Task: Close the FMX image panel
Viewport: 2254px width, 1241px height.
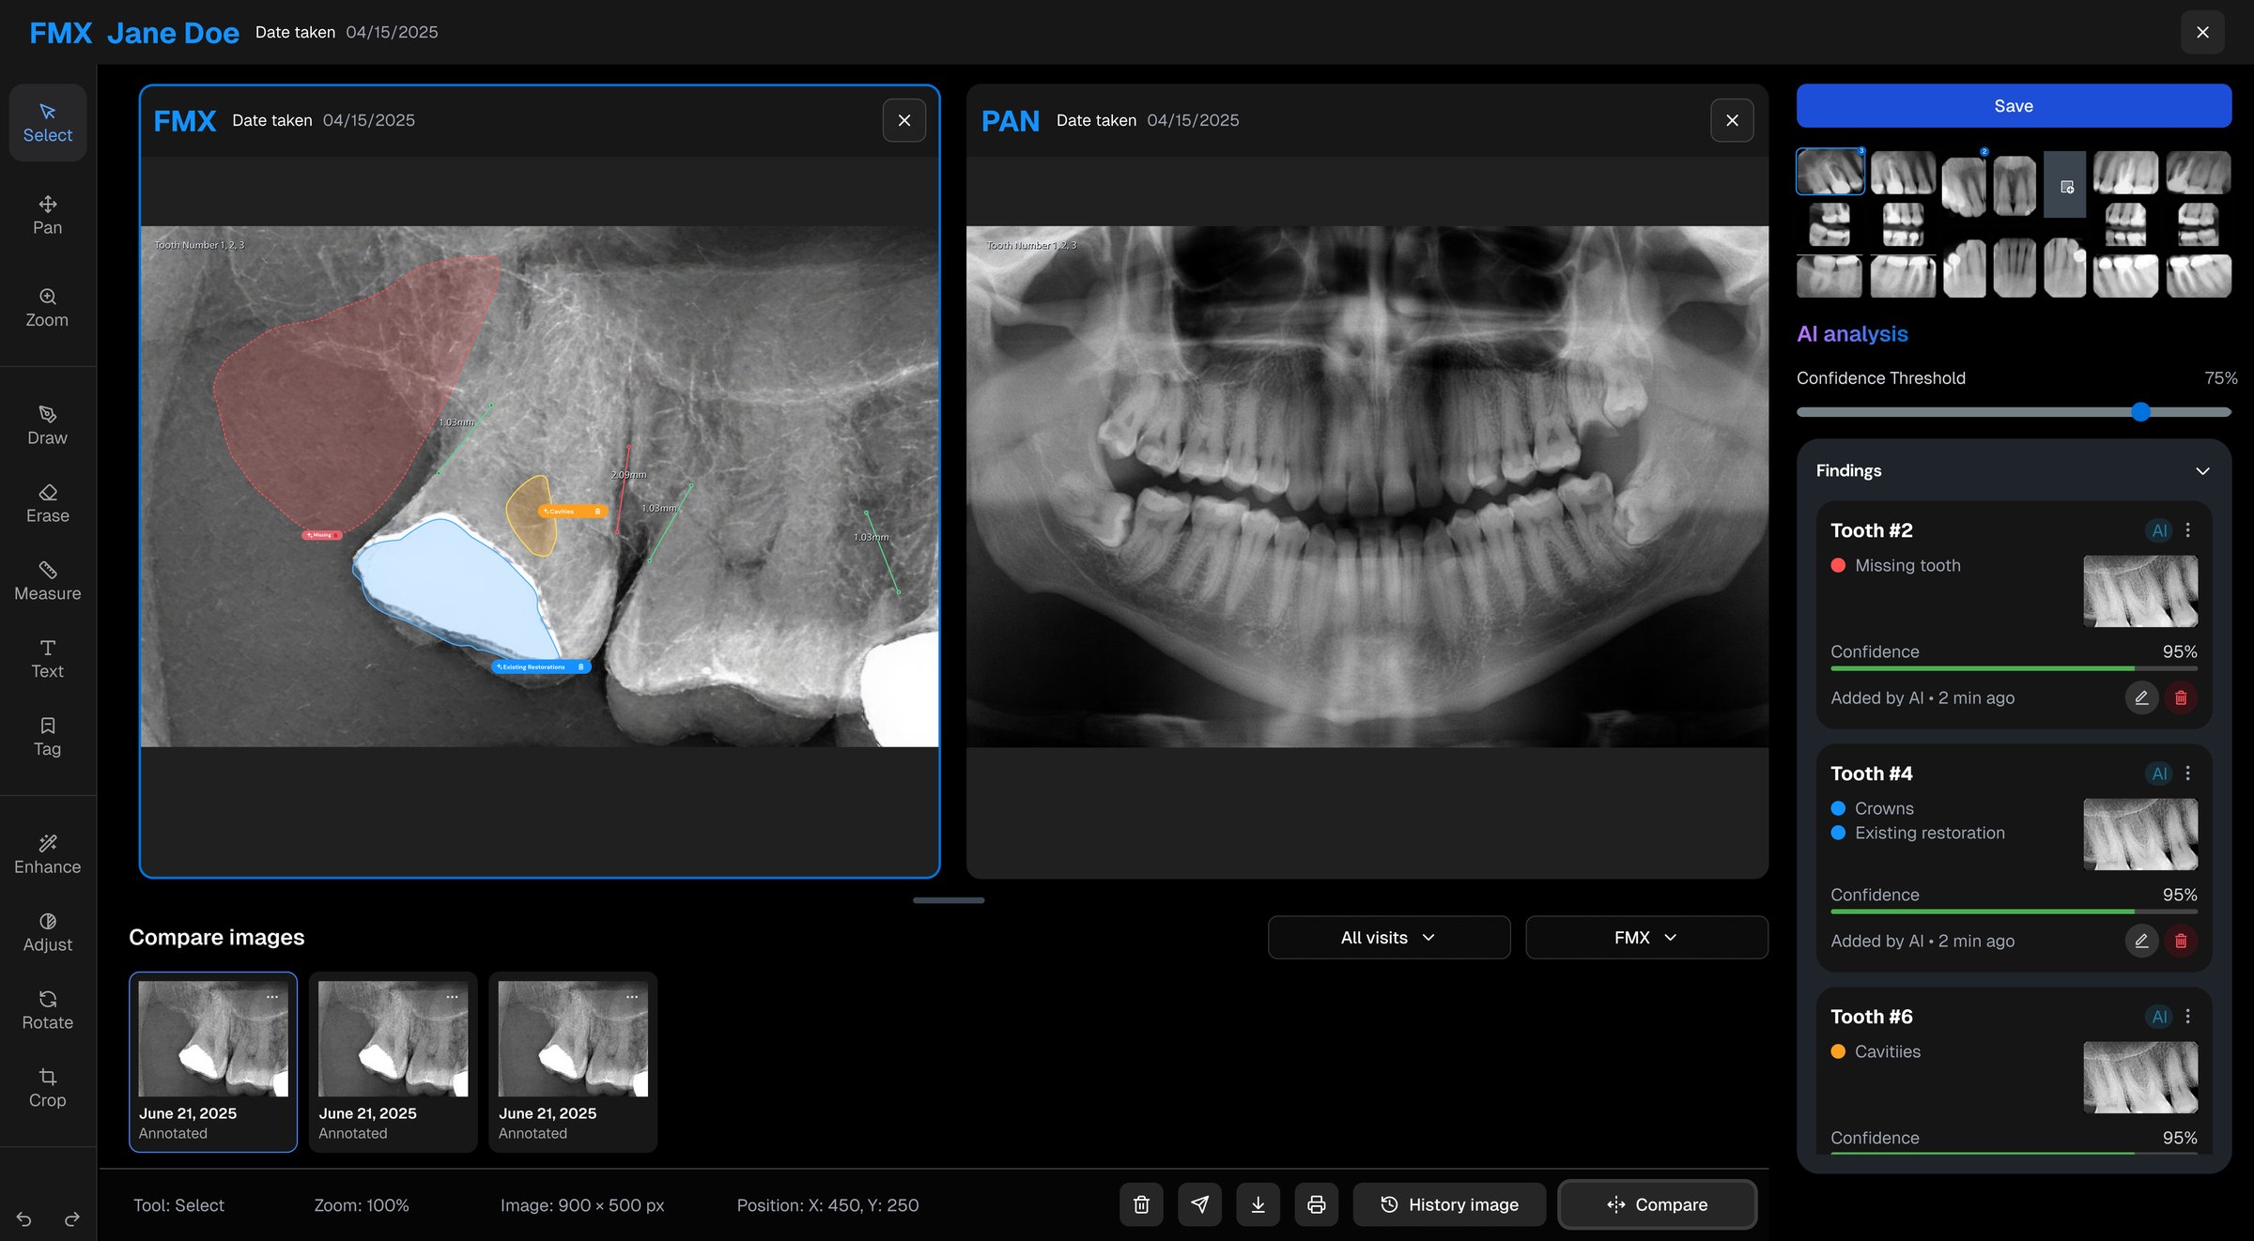Action: pyautogui.click(x=903, y=120)
